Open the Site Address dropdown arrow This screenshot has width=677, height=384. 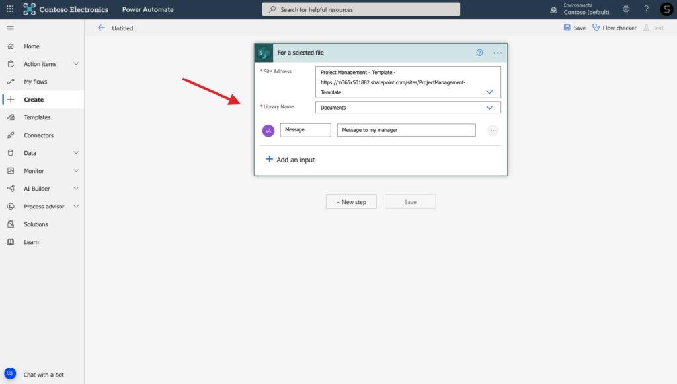[x=489, y=92]
